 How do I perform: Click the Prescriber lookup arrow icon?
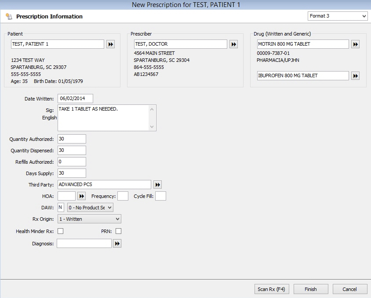click(233, 44)
